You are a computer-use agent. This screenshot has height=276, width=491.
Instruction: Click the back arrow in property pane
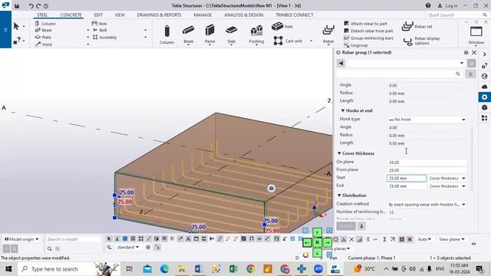point(341,63)
